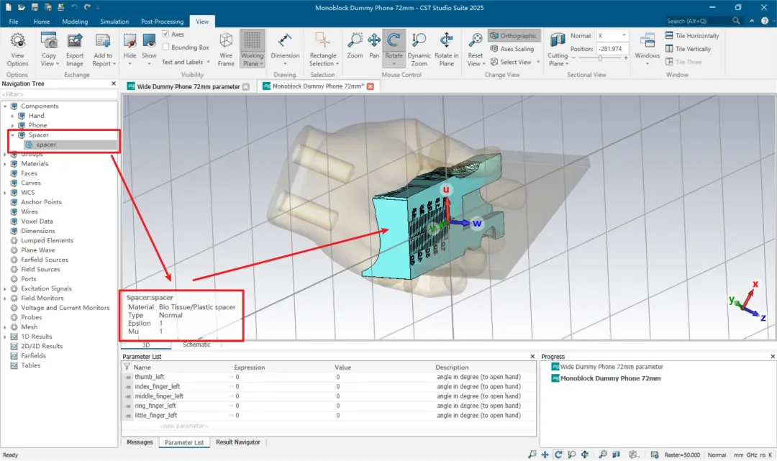Click the navigation tree Filter field
The image size is (777, 461).
coord(59,94)
